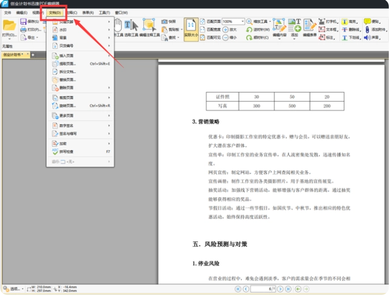The width and height of the screenshot is (390, 295).
Task: Click the Print printer icon
Action: pos(23,30)
